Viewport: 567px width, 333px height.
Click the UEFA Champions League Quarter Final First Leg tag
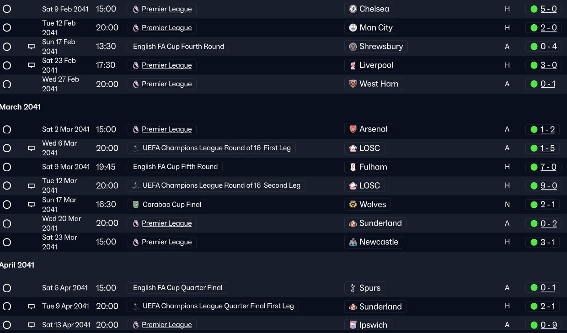213,306
